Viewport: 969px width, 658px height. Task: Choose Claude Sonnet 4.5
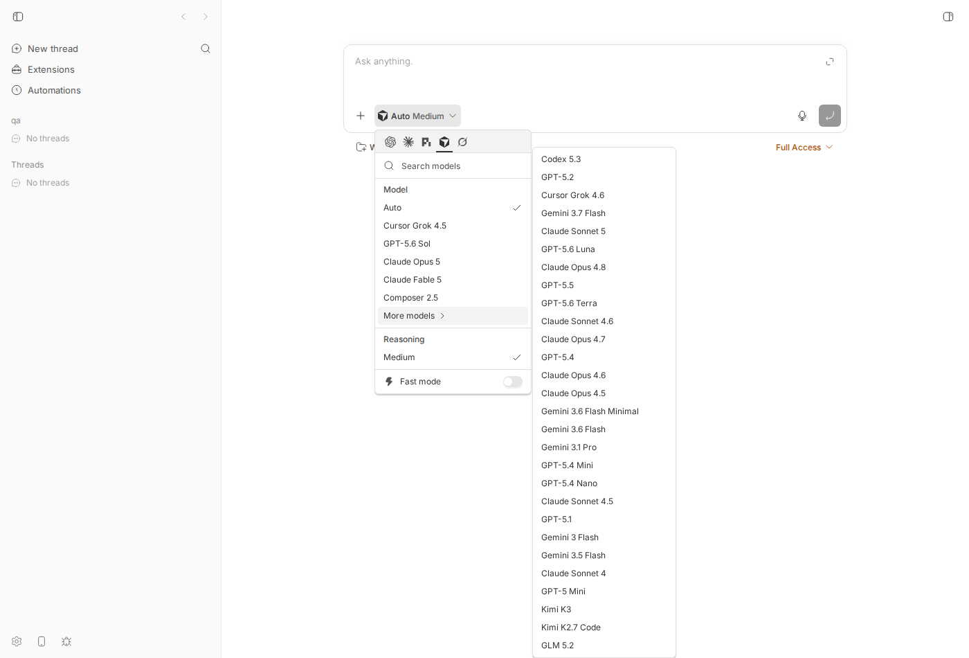[x=604, y=501]
